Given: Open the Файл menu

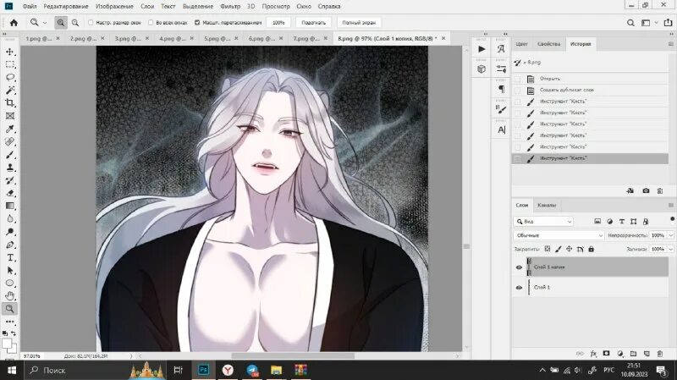Looking at the screenshot, I should coord(30,7).
